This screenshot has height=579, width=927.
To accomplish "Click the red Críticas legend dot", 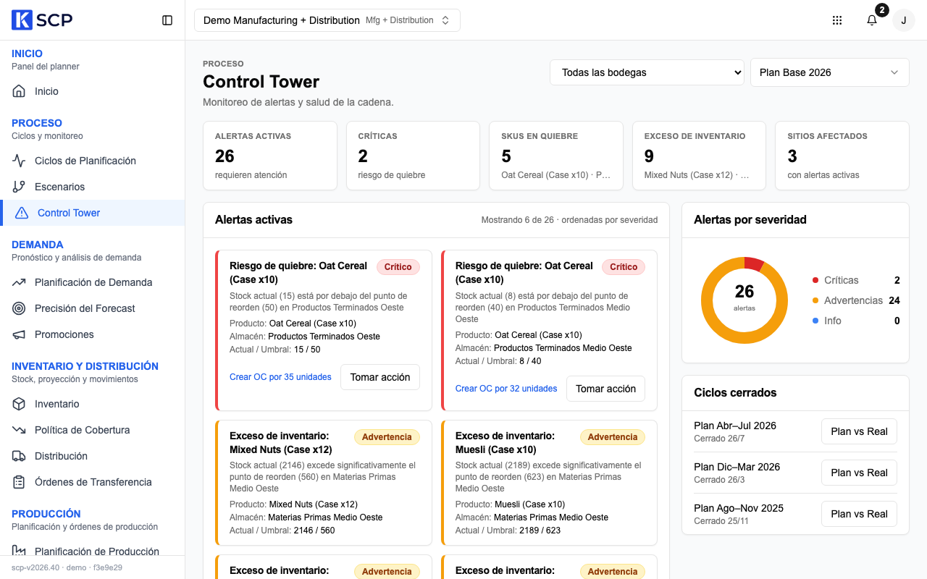I will coord(815,280).
